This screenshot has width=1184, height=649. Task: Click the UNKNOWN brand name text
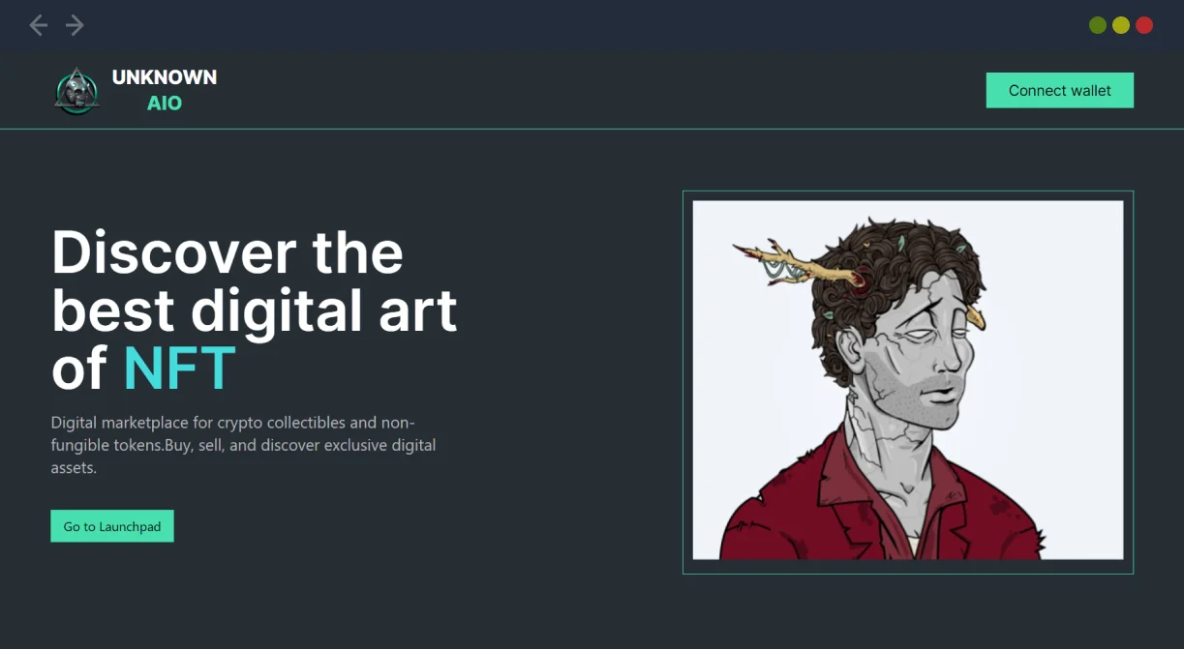tap(165, 77)
